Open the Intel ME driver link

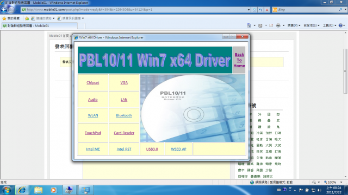click(93, 149)
